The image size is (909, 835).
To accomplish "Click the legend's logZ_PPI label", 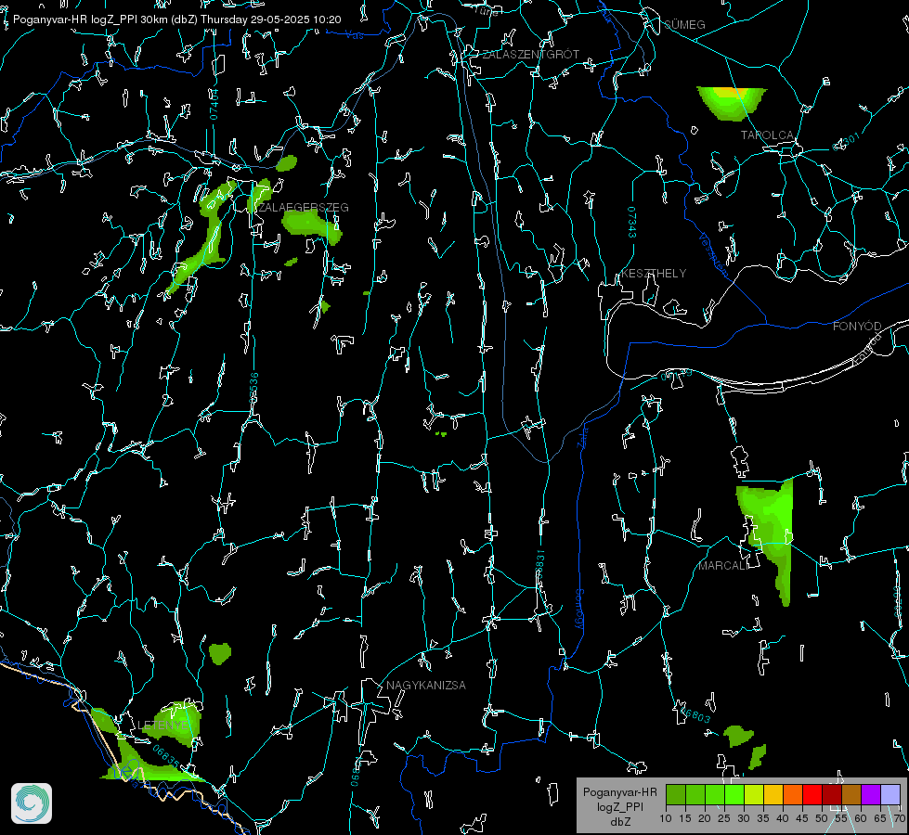I will point(619,807).
